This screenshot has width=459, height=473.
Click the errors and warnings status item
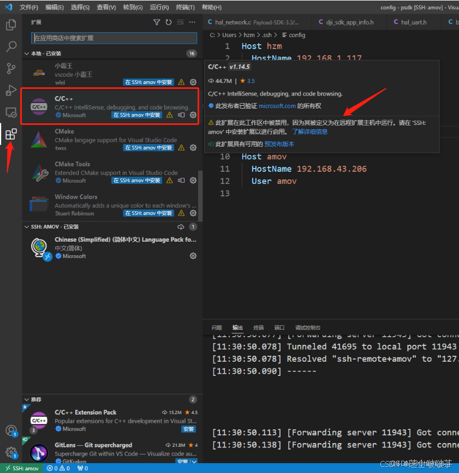[58, 468]
